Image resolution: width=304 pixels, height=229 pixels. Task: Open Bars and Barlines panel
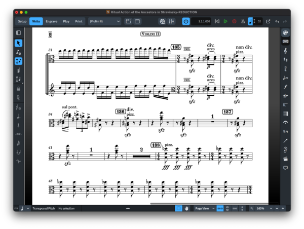coord(285,113)
